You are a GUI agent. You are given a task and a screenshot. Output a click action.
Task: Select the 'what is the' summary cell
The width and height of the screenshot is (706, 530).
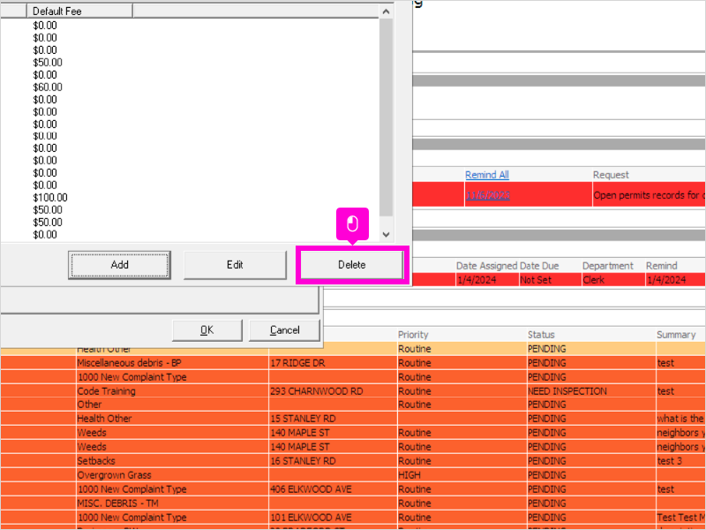point(680,419)
